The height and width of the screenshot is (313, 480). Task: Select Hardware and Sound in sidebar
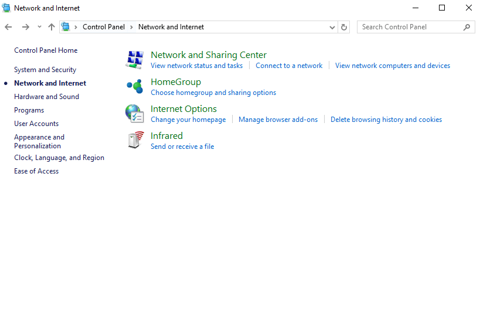pyautogui.click(x=46, y=97)
